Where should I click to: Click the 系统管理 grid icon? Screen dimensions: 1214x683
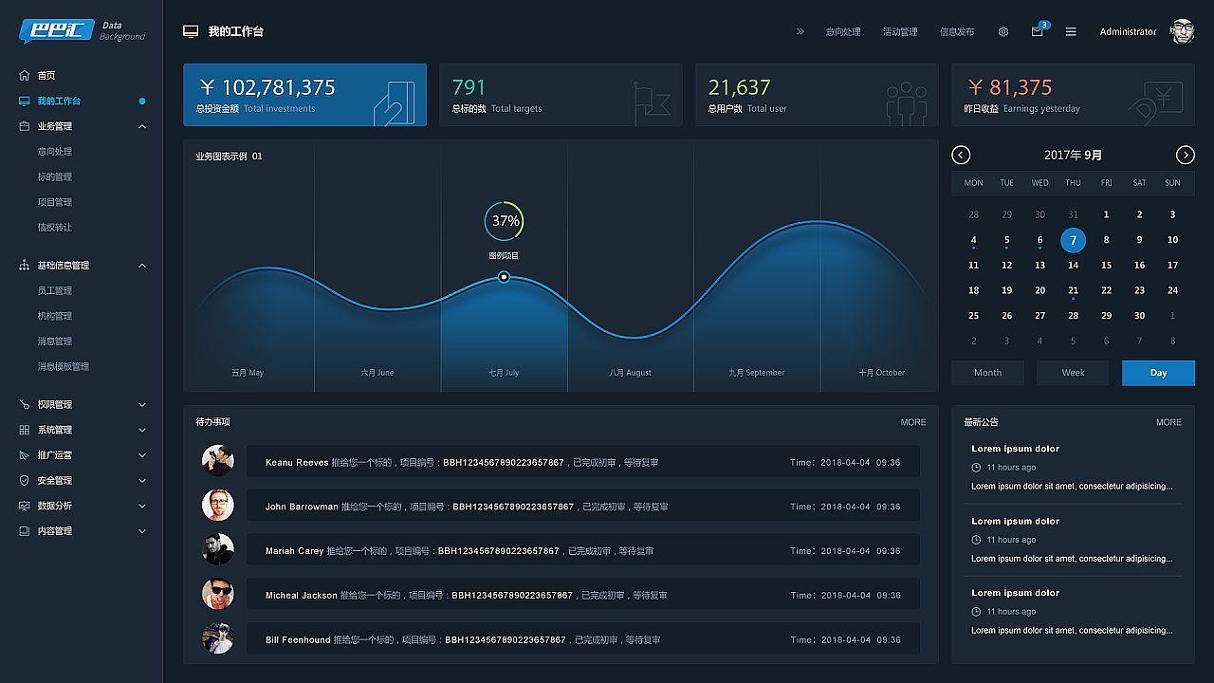click(24, 430)
